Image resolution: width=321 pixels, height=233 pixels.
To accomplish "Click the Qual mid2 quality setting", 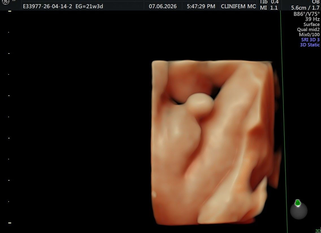I will [x=308, y=29].
